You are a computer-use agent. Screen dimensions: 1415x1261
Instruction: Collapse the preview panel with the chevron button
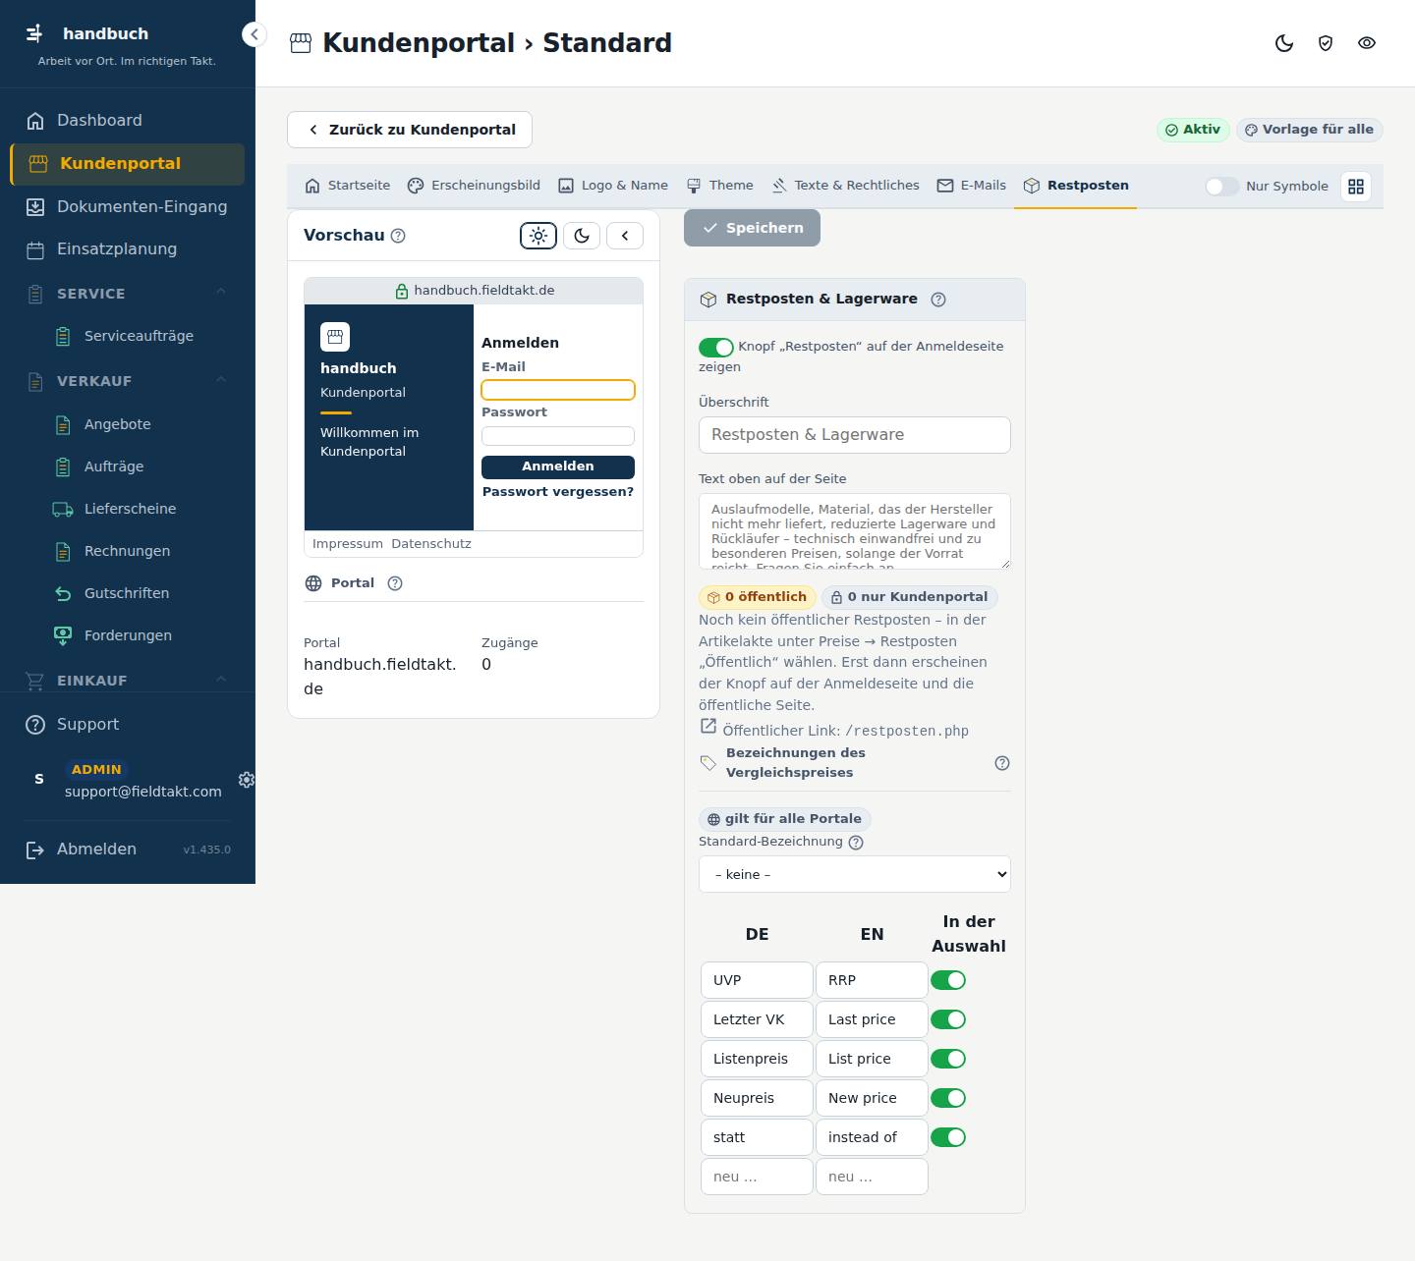tap(625, 236)
